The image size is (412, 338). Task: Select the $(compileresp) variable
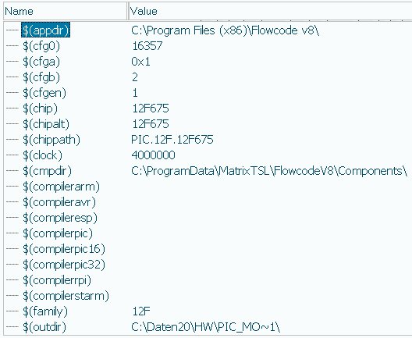pyautogui.click(x=60, y=218)
